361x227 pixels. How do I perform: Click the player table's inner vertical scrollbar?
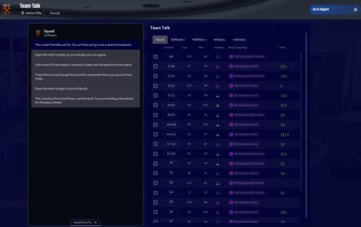pyautogui.click(x=301, y=122)
